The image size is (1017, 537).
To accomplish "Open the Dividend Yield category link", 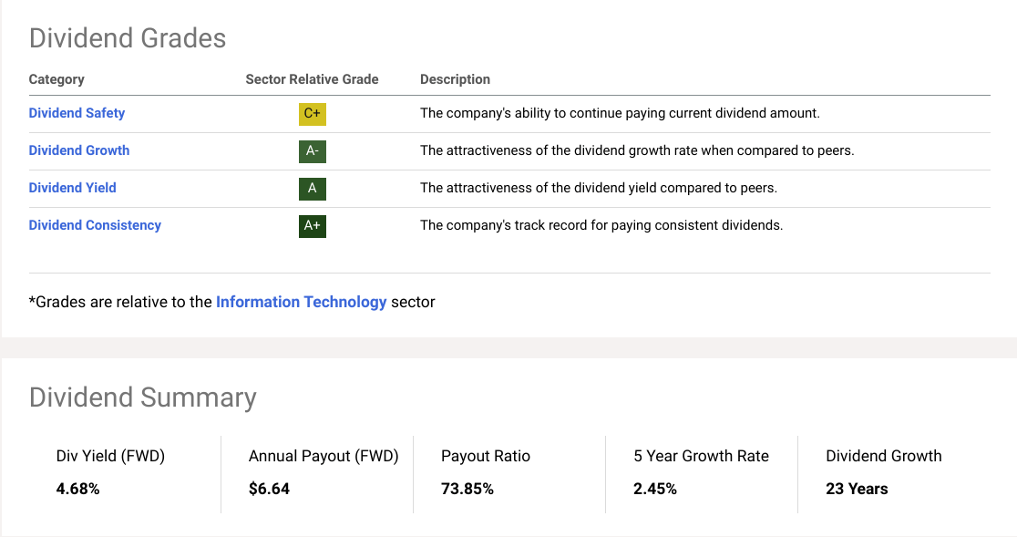I will 73,188.
